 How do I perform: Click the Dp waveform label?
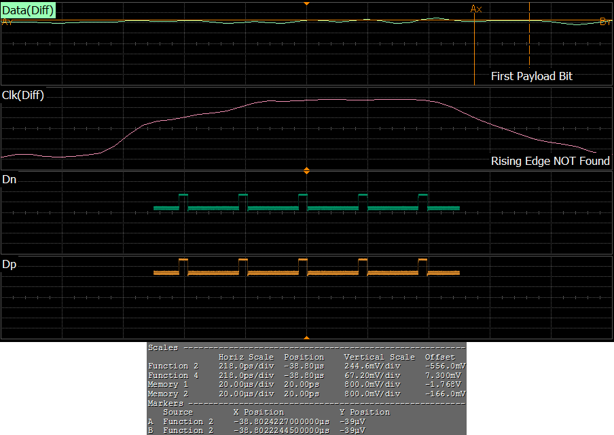(10, 264)
